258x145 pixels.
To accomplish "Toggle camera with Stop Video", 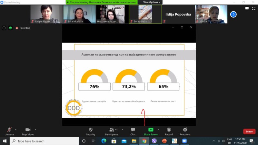I will pos(28,131).
